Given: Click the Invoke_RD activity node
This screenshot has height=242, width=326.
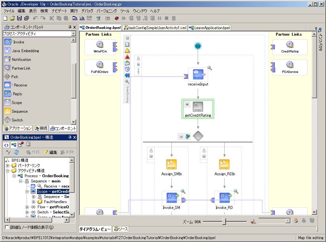Looking at the screenshot, I should click(x=224, y=198).
